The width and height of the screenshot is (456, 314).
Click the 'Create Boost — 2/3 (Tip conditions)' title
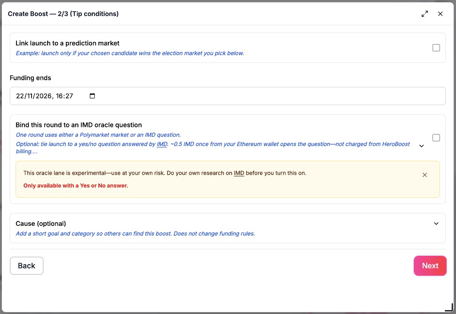(x=63, y=14)
